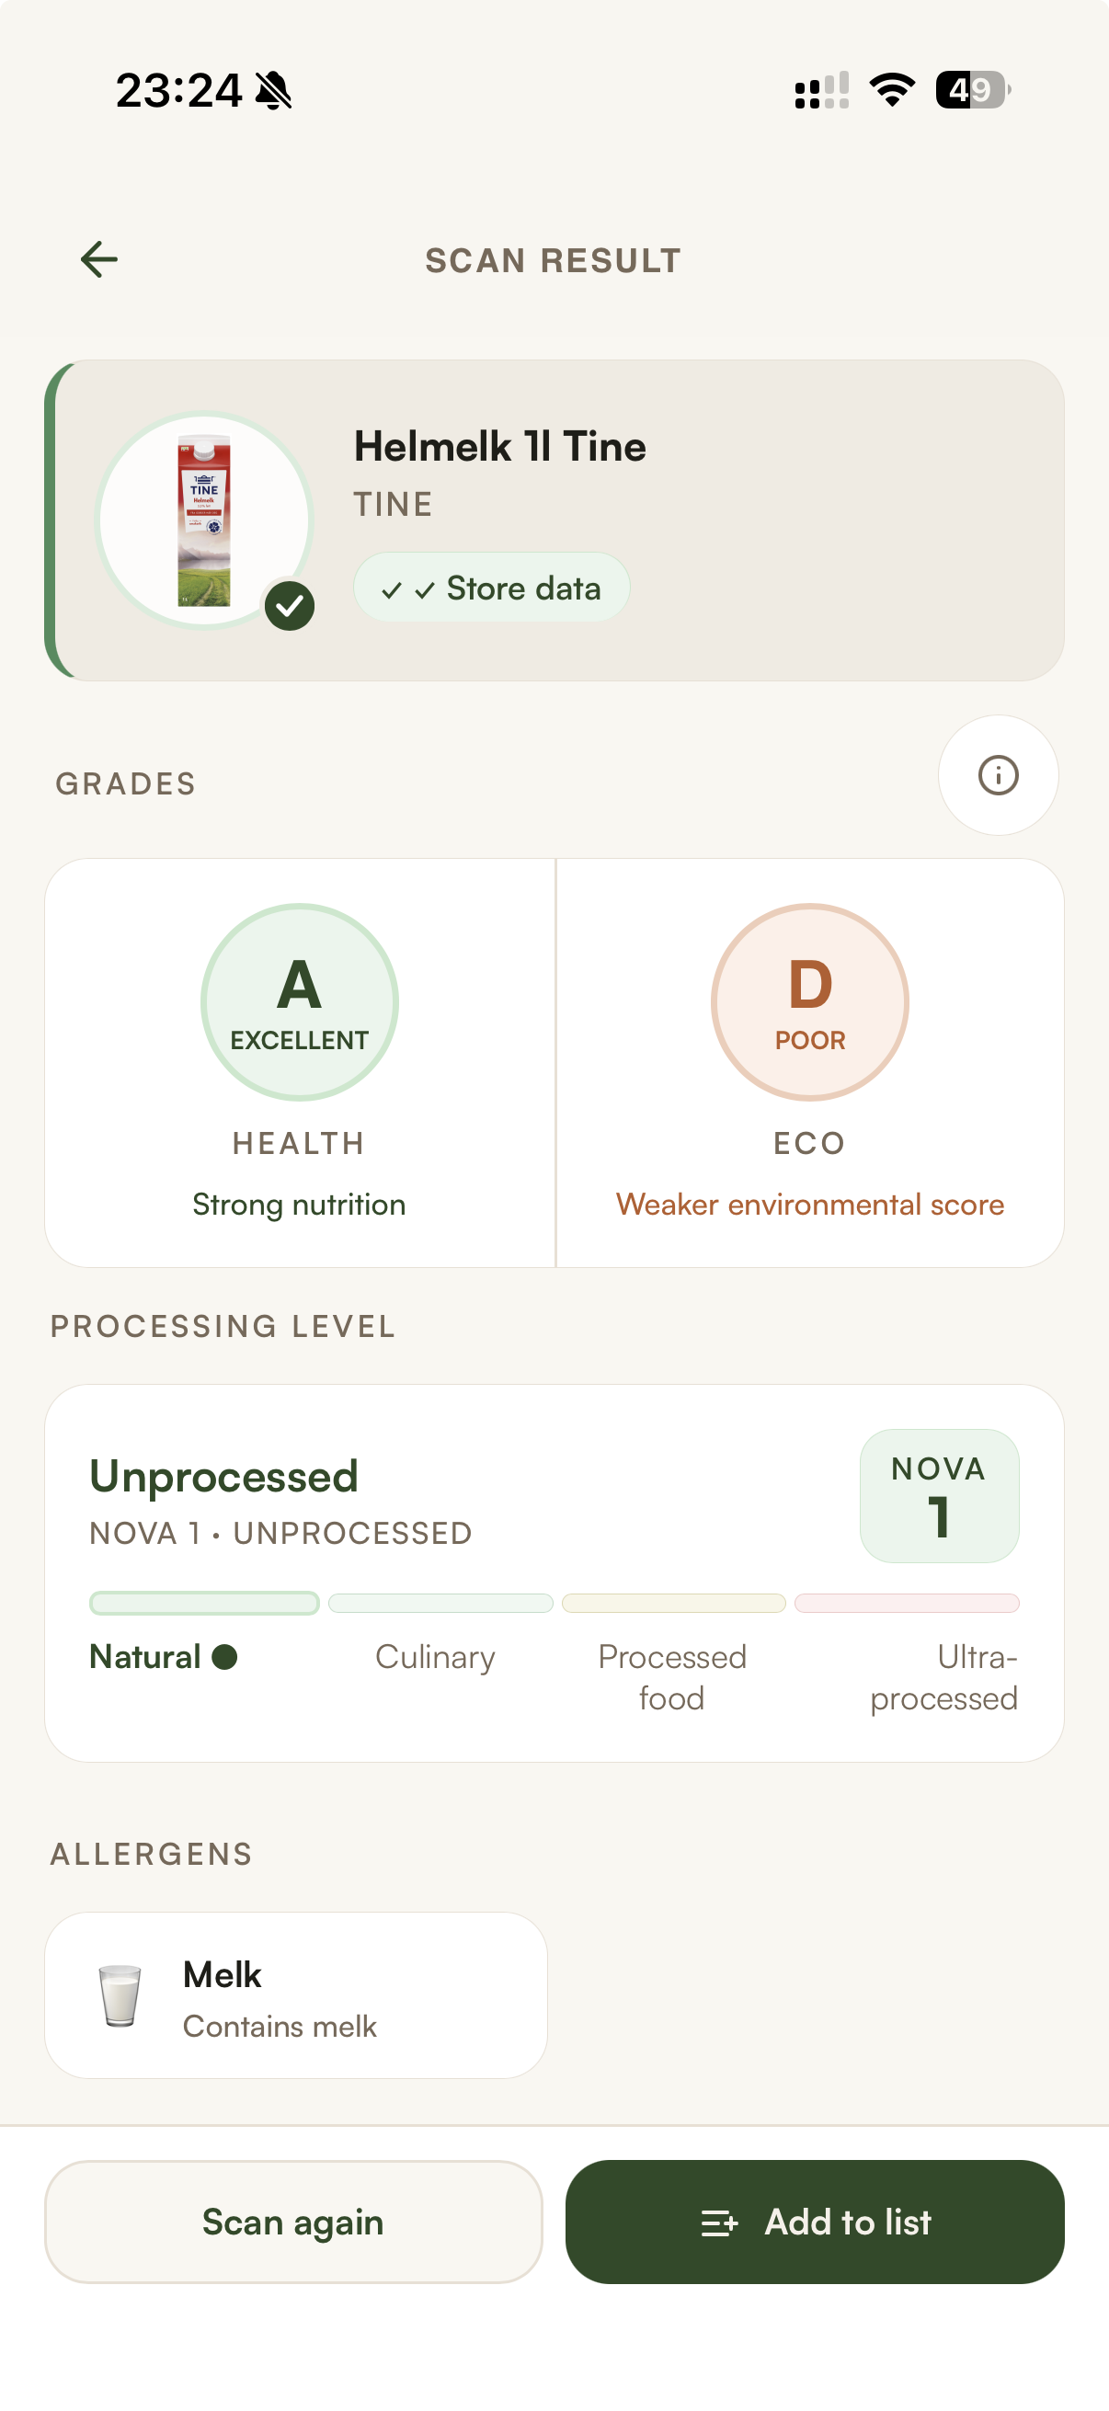This screenshot has height=2411, width=1109.
Task: Select the Ultra-processed level label
Action: pos(943,1677)
